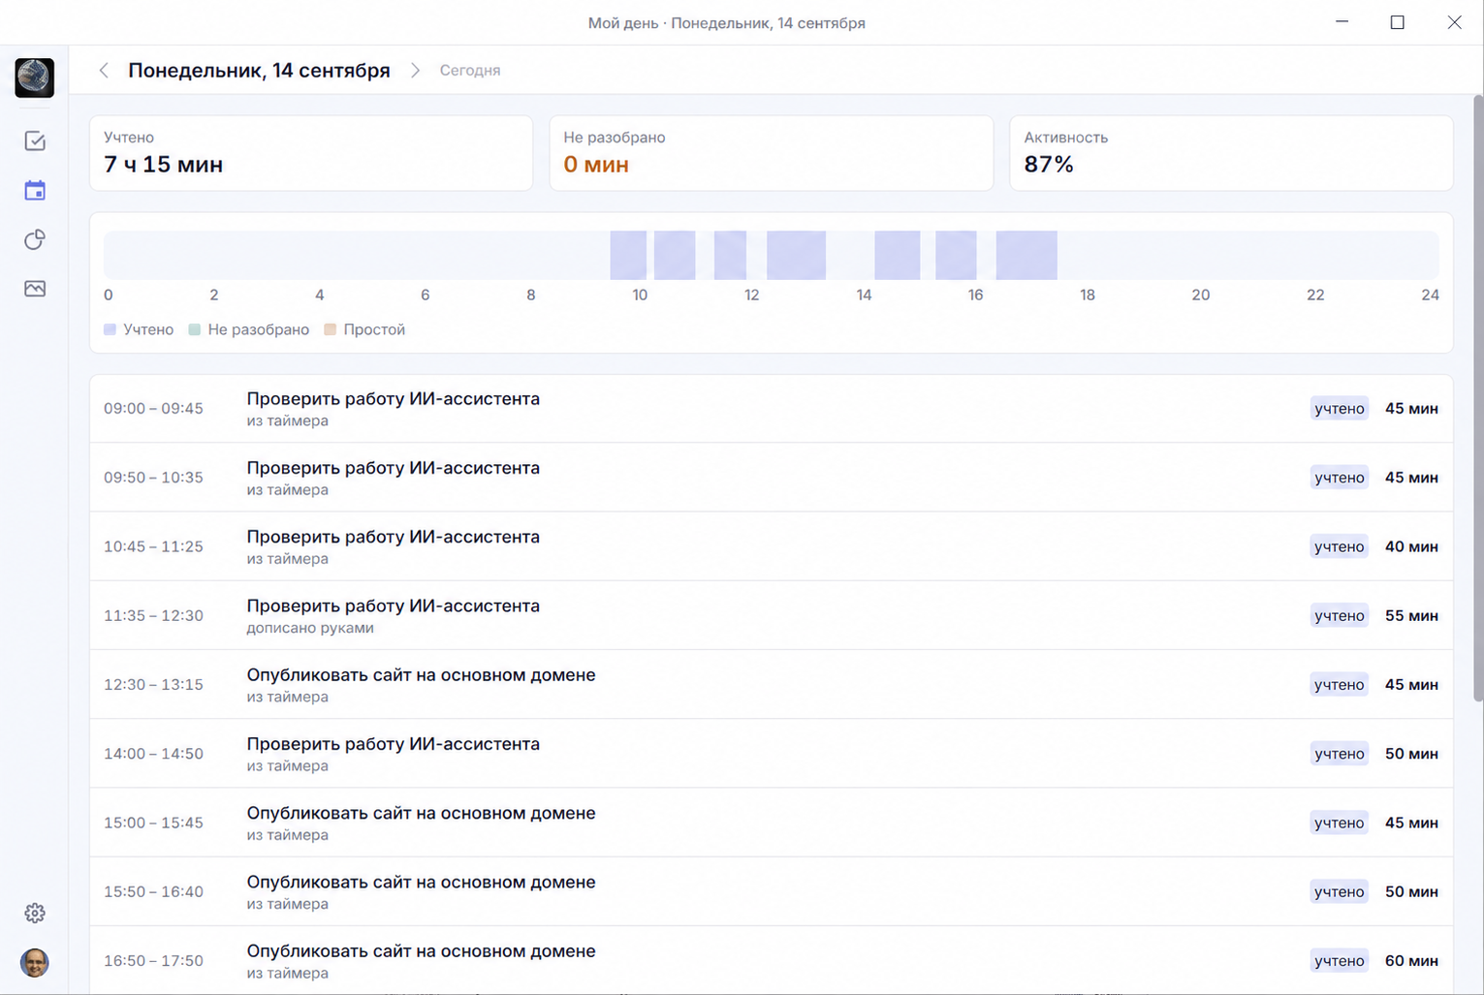
Task: Click the user avatar at sidebar bottom
Action: (35, 962)
